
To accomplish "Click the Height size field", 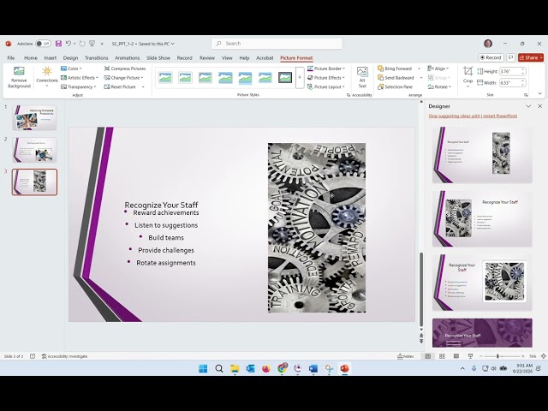I will click(x=512, y=71).
